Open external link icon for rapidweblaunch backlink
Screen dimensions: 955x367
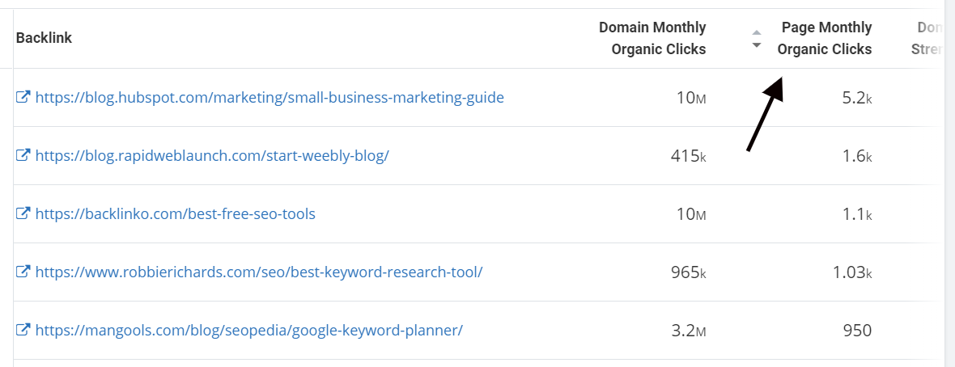point(23,156)
